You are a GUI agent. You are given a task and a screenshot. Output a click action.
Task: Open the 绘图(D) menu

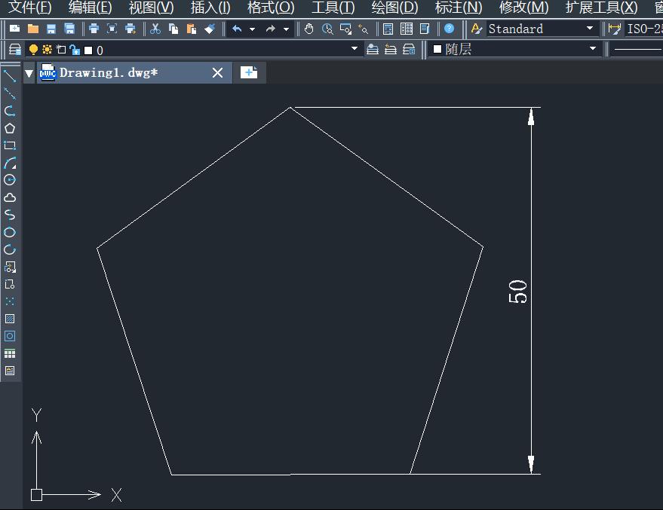pyautogui.click(x=394, y=8)
